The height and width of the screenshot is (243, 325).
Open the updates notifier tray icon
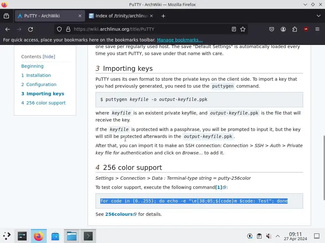coord(250,236)
